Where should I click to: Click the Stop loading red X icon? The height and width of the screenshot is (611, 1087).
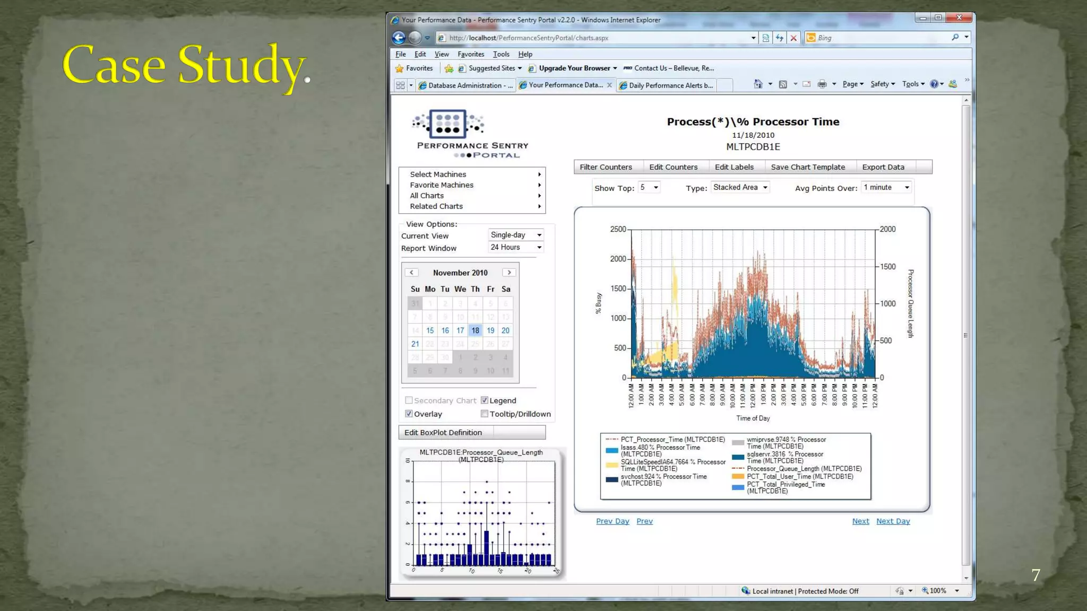[x=793, y=38]
